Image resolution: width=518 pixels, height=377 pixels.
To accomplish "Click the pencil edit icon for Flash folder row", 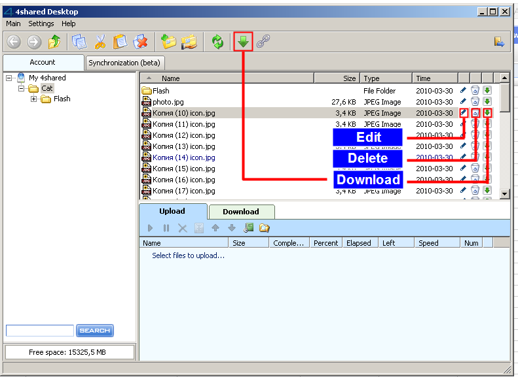I will click(x=463, y=90).
